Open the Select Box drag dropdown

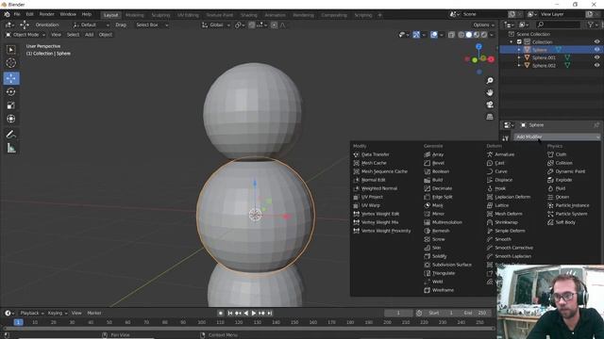[x=152, y=25]
